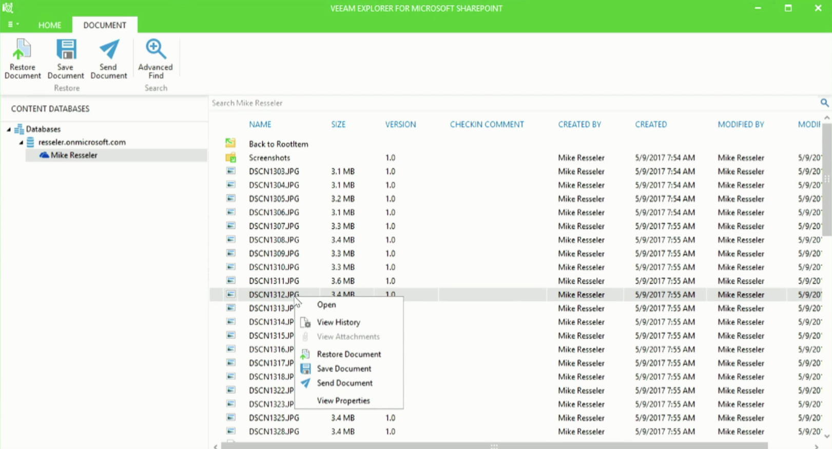Viewport: 832px width, 449px height.
Task: Click the horizontal scrollbar under the file list
Action: 494,446
